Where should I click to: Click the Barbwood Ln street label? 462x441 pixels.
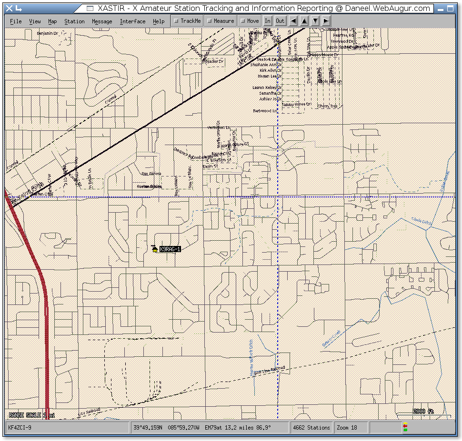pos(265,111)
